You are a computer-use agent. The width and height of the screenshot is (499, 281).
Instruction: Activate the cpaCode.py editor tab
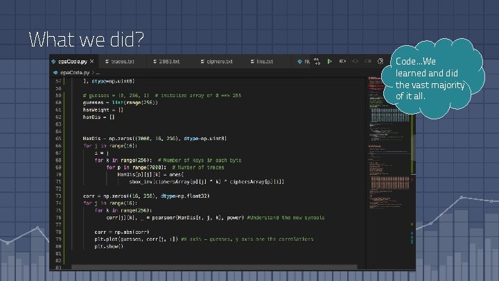pyautogui.click(x=73, y=61)
